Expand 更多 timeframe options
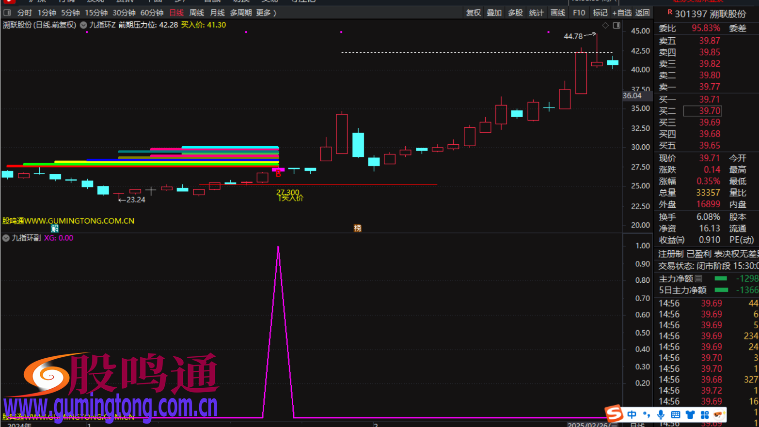 tap(266, 13)
